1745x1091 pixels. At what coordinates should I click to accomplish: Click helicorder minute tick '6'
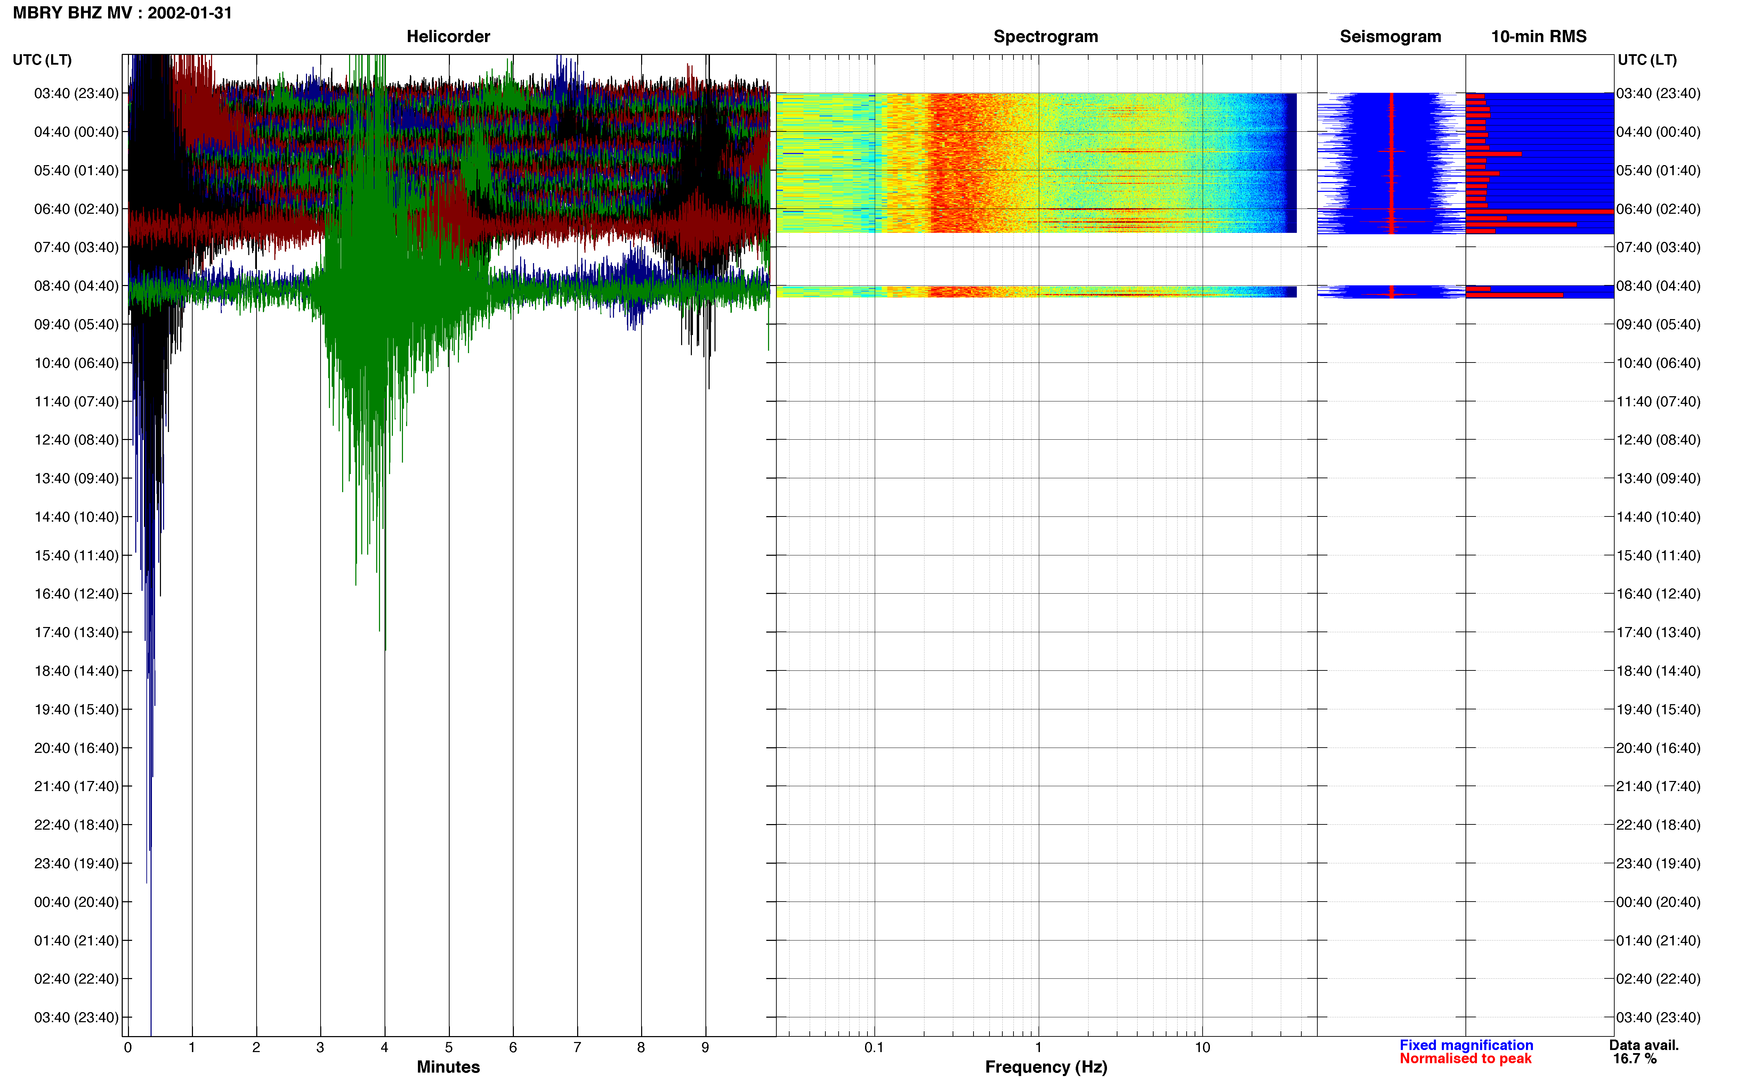pos(513,1048)
